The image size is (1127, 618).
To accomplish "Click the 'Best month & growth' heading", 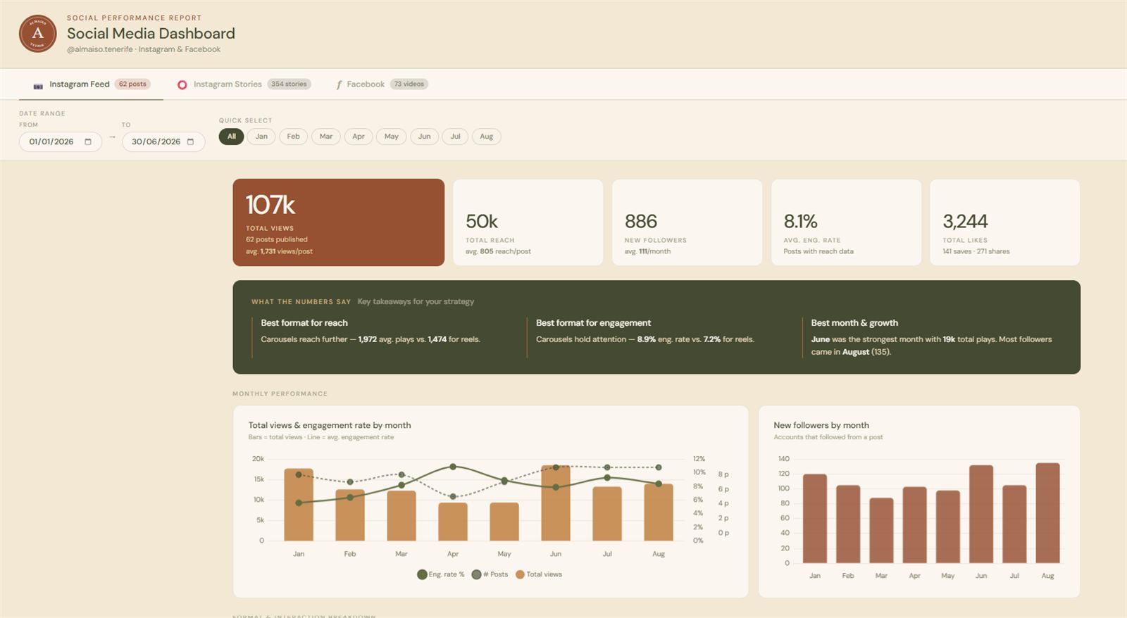I will coord(854,323).
